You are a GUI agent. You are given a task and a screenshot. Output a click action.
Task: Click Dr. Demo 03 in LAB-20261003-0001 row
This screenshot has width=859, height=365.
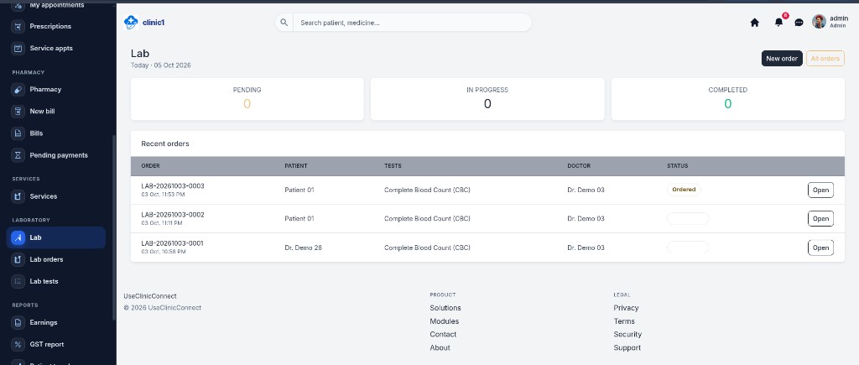586,248
